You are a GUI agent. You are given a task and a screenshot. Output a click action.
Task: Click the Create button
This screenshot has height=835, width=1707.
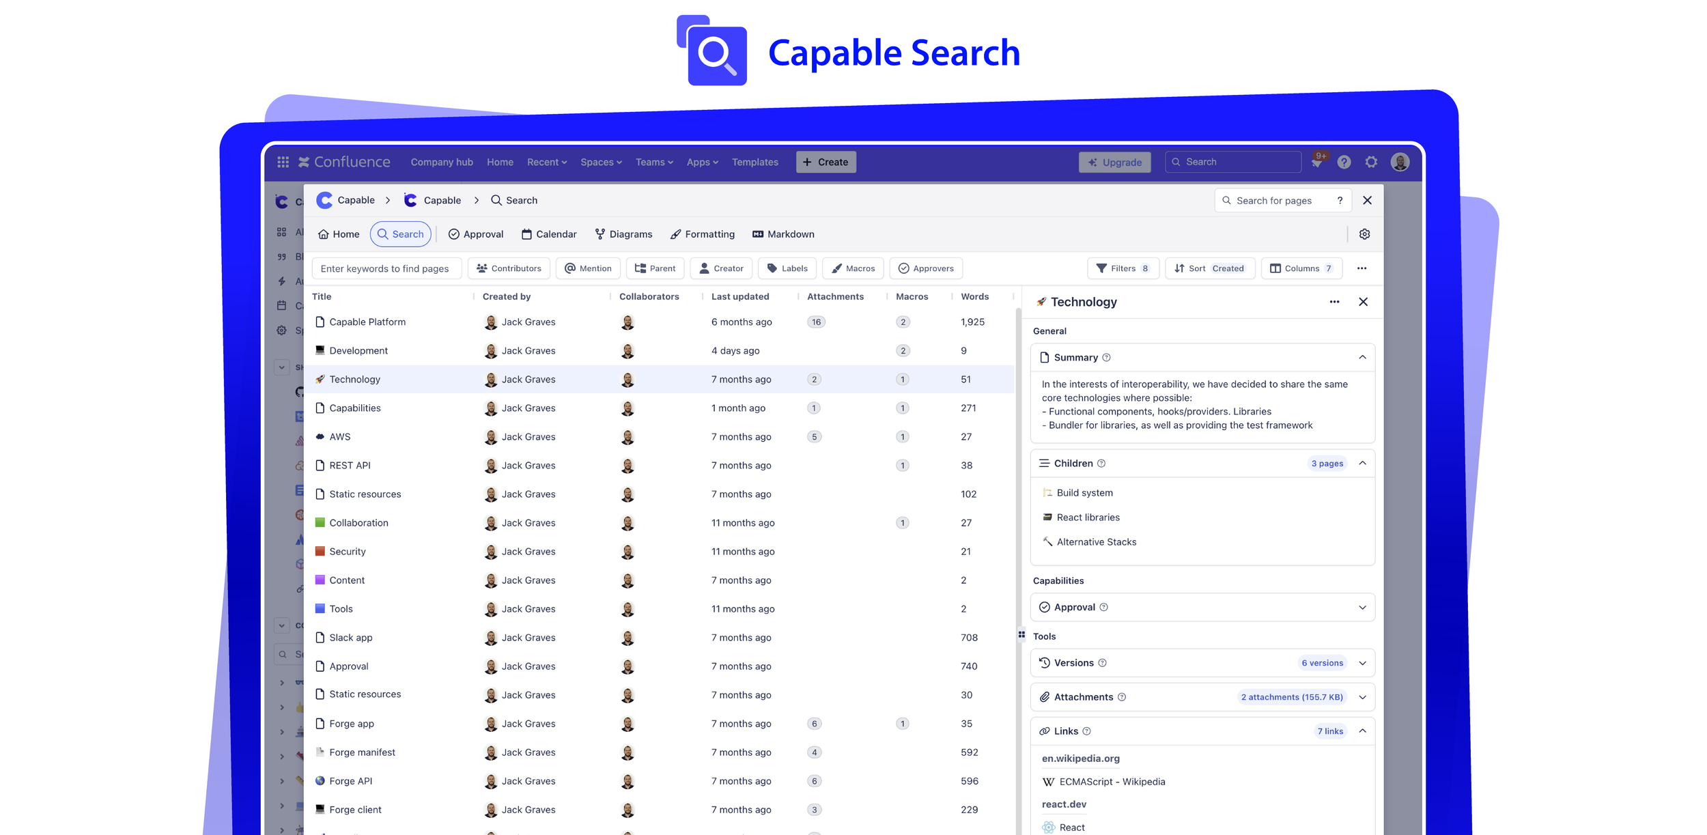pyautogui.click(x=826, y=162)
